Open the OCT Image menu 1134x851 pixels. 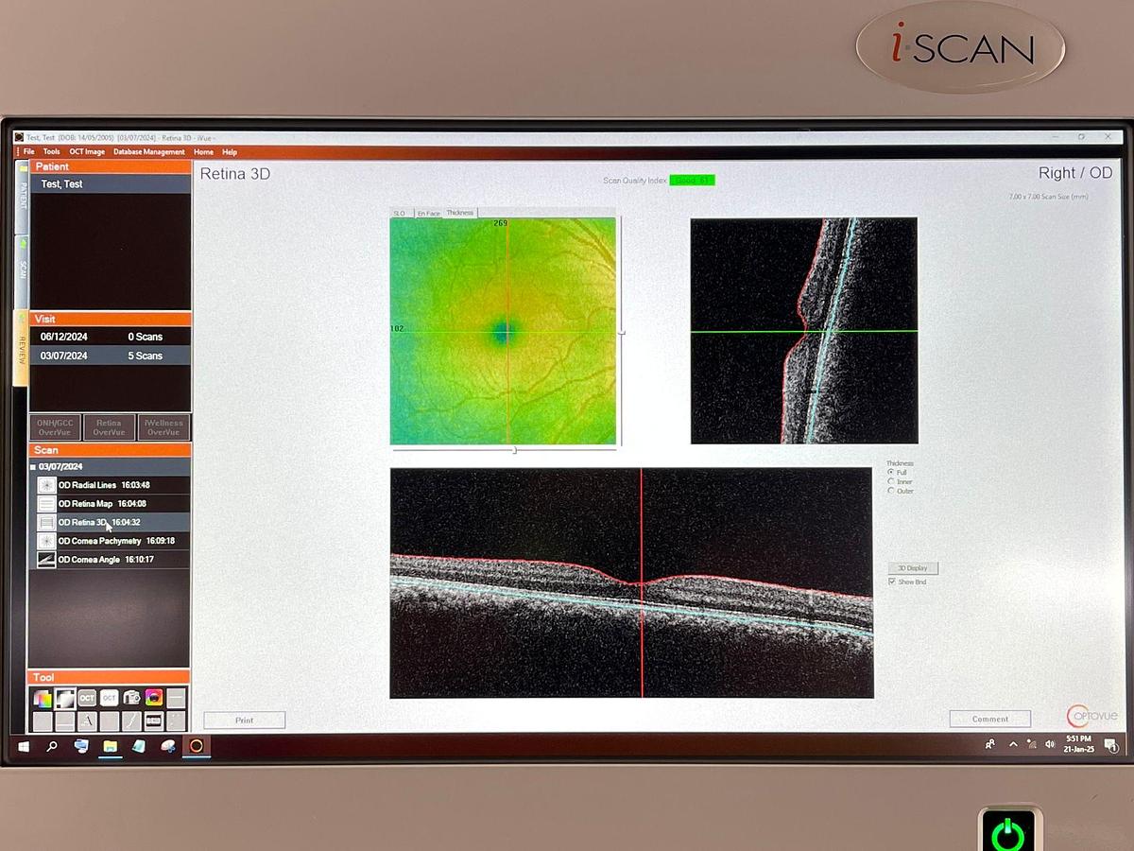pyautogui.click(x=87, y=151)
